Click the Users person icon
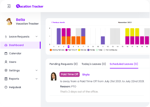 click(x=6, y=62)
